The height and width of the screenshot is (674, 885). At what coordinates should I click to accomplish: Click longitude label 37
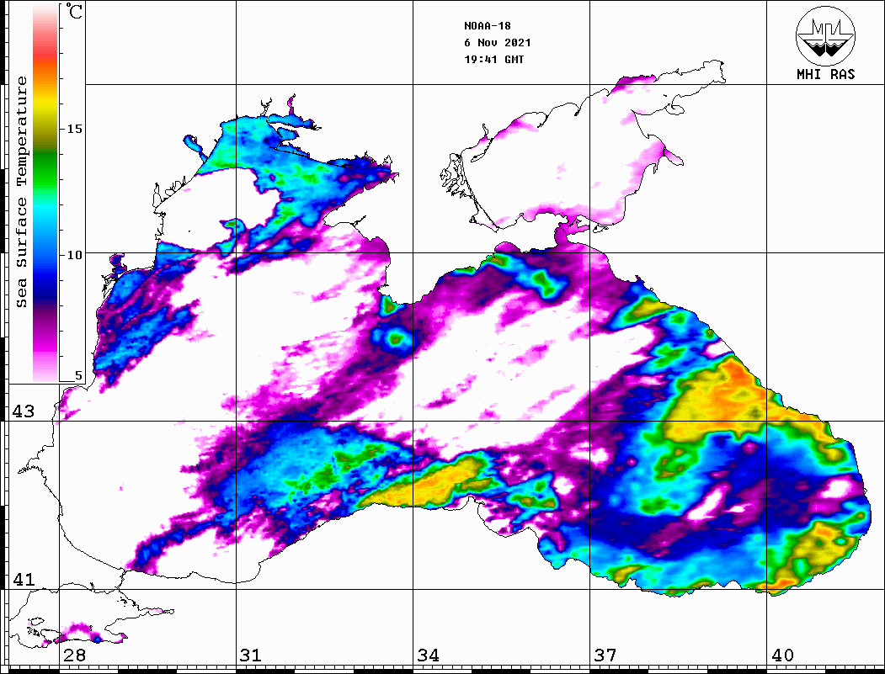point(605,655)
